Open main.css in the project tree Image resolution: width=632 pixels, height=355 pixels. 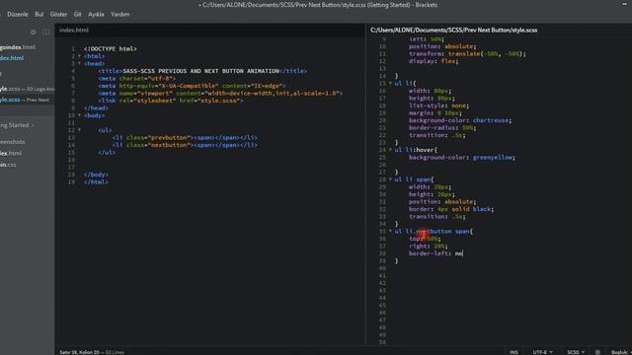(x=9, y=165)
